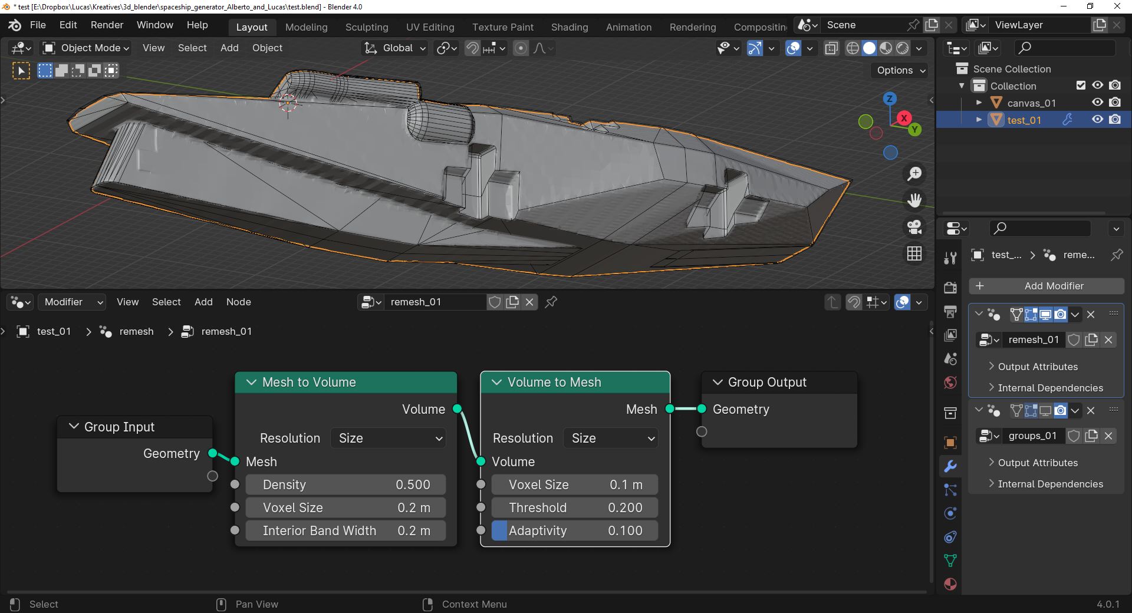Screen dimensions: 1132x613
Task: Switch to Render Properties tab
Action: 950,288
